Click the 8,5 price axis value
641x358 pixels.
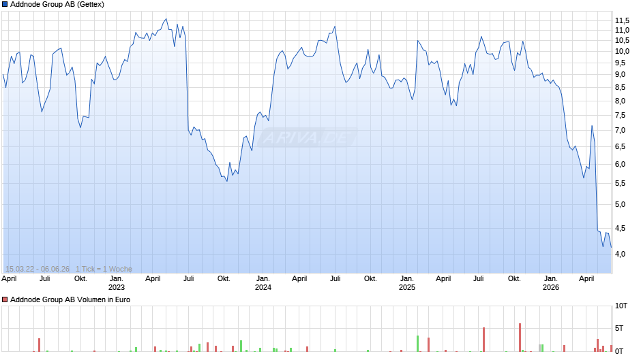pos(620,87)
